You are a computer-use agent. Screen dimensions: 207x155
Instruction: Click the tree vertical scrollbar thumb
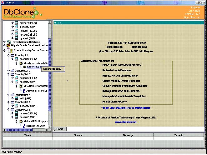click(49, 75)
